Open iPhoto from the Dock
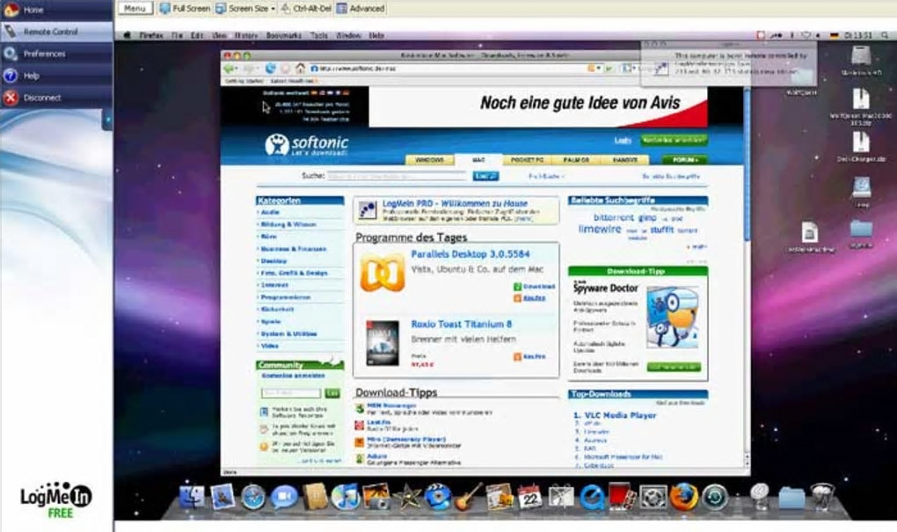Image resolution: width=897 pixels, height=532 pixels. click(x=376, y=497)
